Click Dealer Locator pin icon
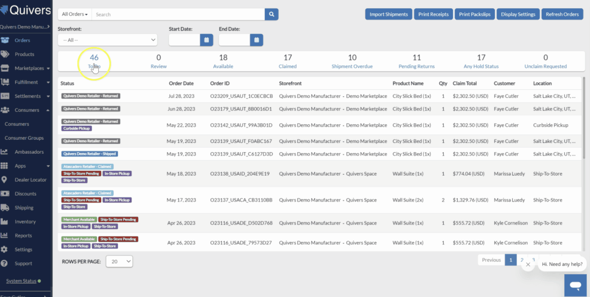 tap(4, 180)
